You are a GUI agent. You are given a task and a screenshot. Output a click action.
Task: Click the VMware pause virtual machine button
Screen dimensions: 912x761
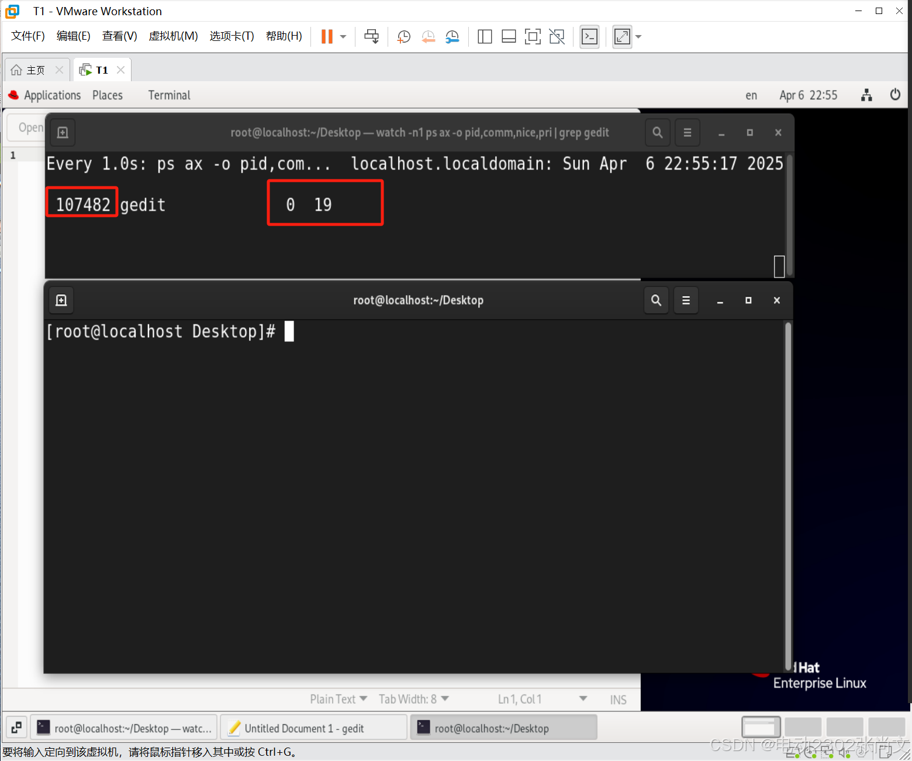pos(327,37)
